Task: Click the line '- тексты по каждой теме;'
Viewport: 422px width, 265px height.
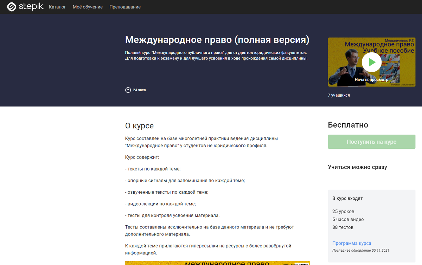Action: coord(153,169)
